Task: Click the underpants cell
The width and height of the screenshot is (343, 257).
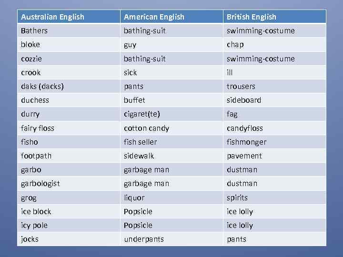Action: (143, 239)
